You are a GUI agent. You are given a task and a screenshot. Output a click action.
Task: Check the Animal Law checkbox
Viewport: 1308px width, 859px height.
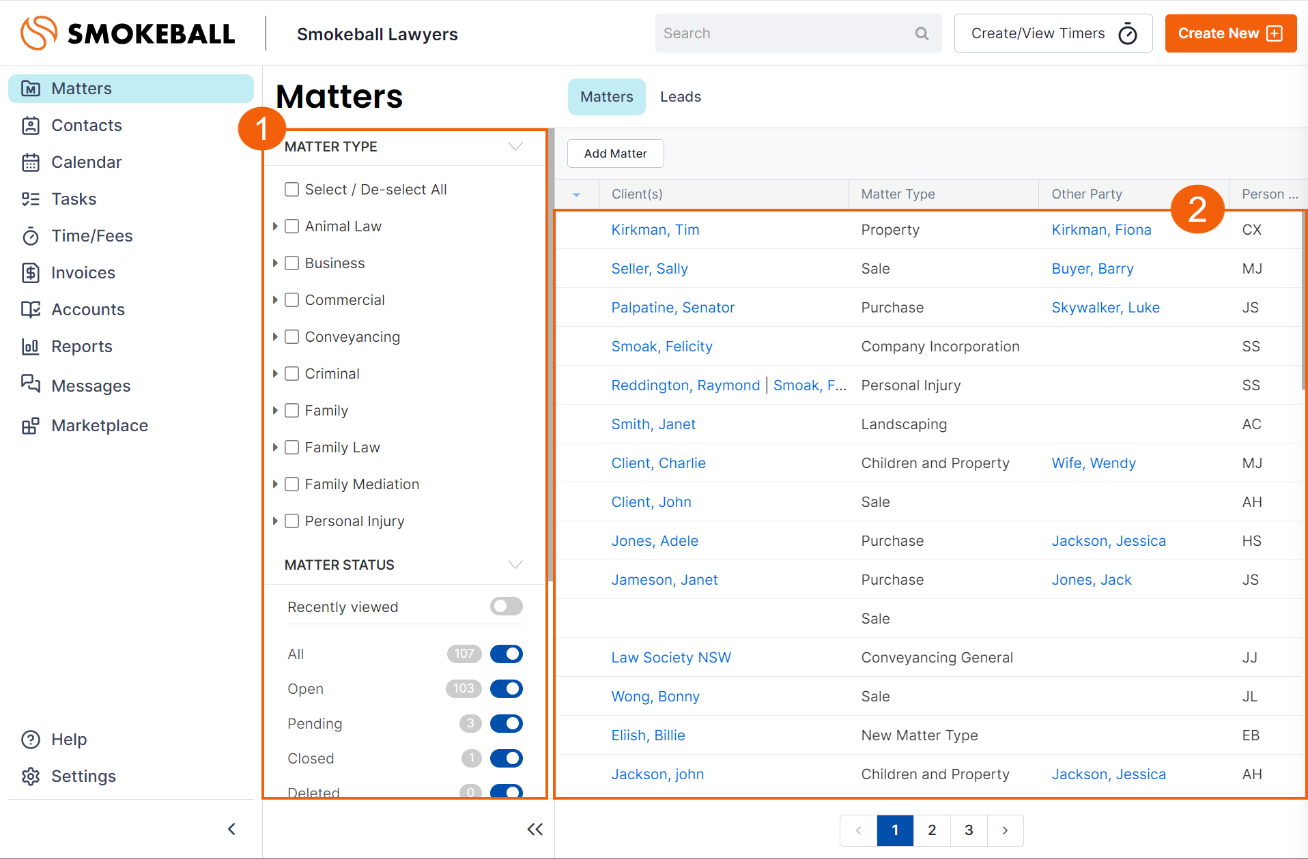pos(292,227)
